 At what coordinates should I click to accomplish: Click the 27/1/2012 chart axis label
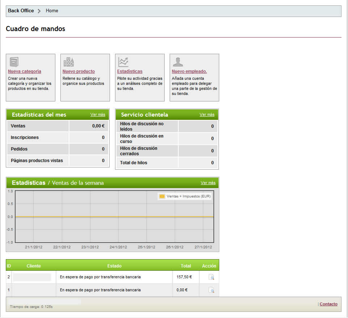click(203, 247)
